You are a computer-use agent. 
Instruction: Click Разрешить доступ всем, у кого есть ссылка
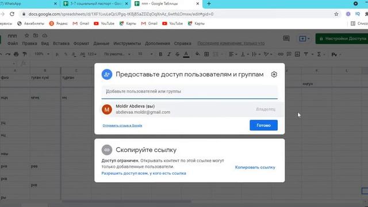coord(144,173)
